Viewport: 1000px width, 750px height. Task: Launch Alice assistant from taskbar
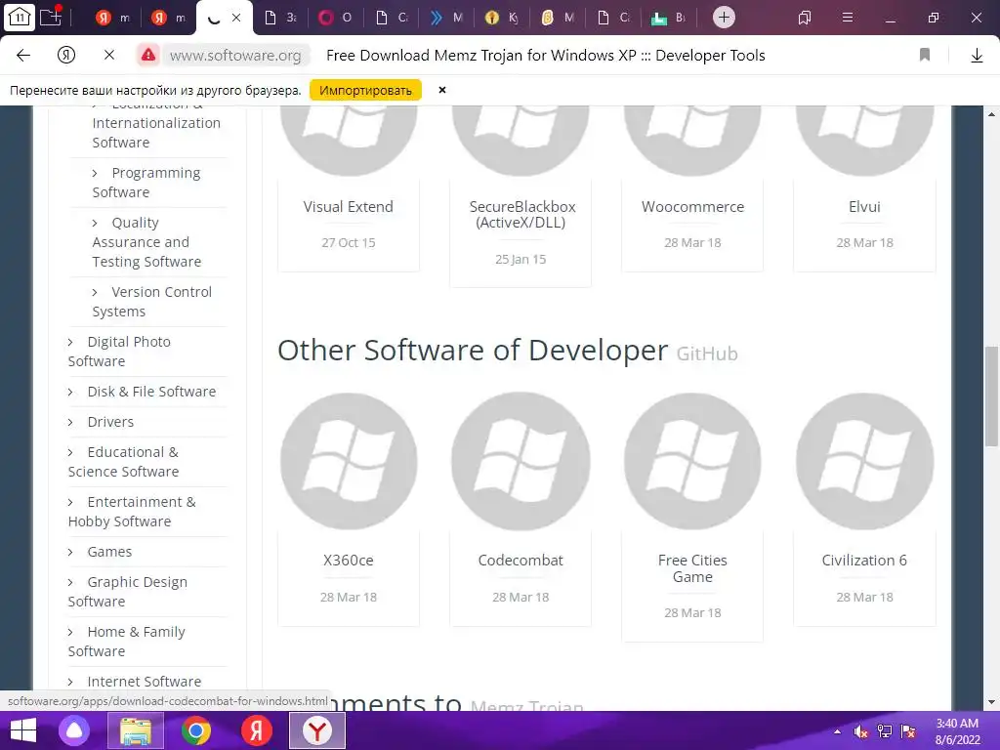point(74,730)
